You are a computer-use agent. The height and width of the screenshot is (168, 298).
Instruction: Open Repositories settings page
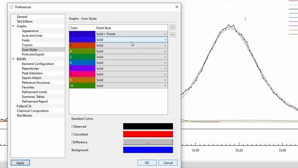tap(30, 69)
